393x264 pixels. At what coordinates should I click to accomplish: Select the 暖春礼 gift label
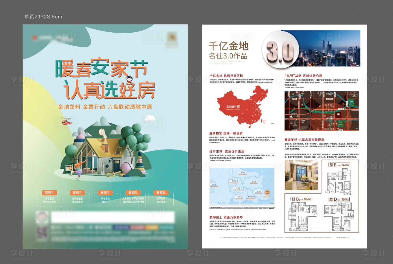pos(50,193)
